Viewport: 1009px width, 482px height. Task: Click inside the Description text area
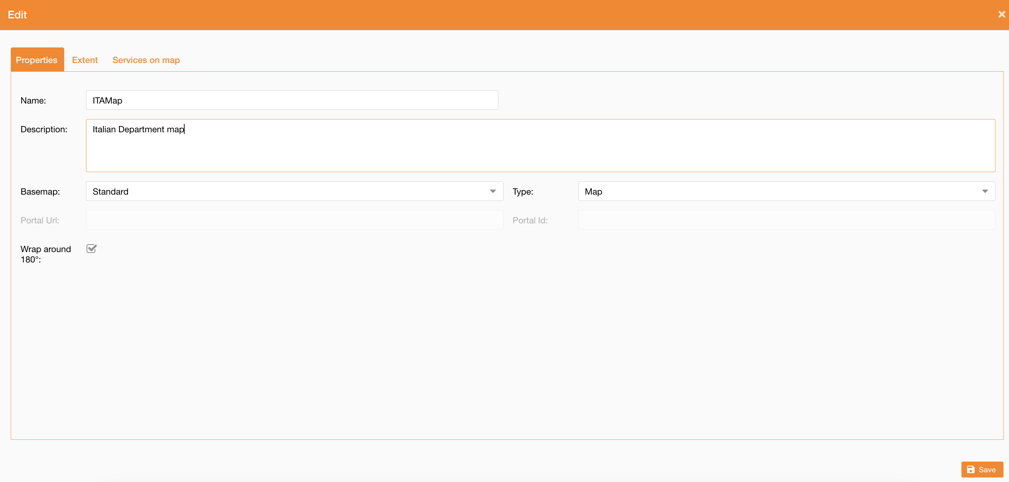(541, 145)
